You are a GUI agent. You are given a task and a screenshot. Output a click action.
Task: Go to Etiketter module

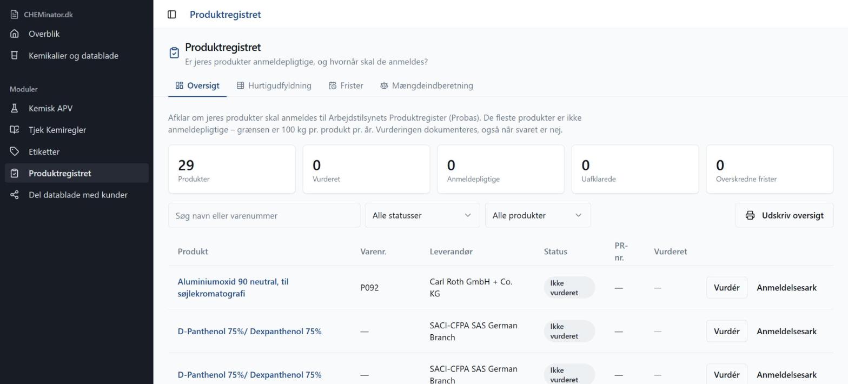click(77, 151)
